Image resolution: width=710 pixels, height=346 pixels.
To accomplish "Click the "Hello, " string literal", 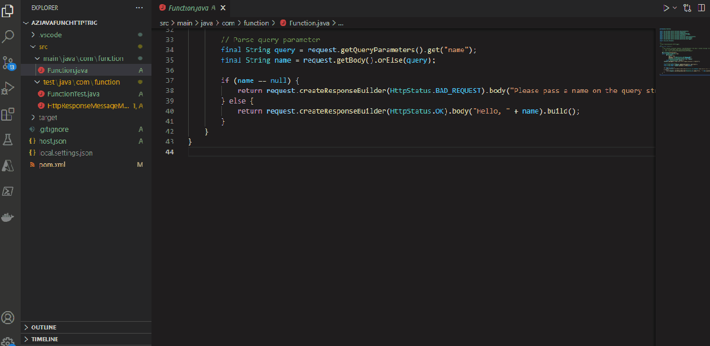I will pos(492,111).
